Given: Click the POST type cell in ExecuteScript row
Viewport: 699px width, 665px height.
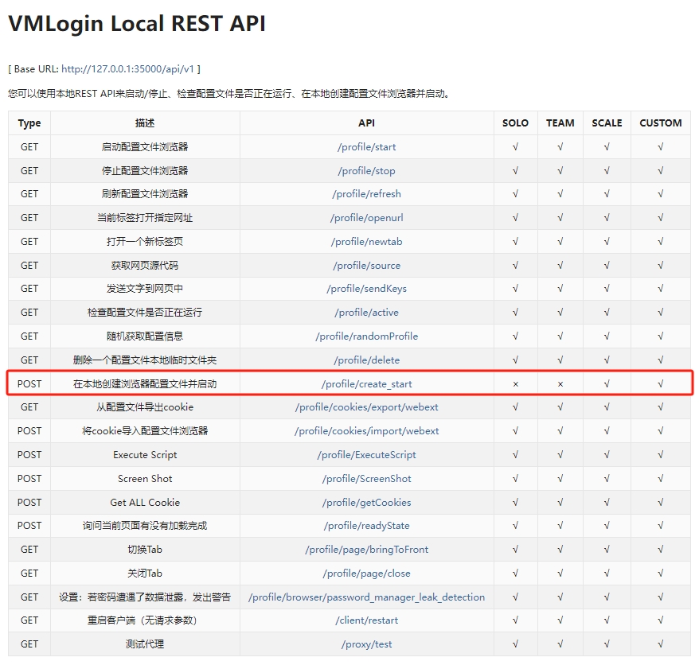Looking at the screenshot, I should point(29,455).
